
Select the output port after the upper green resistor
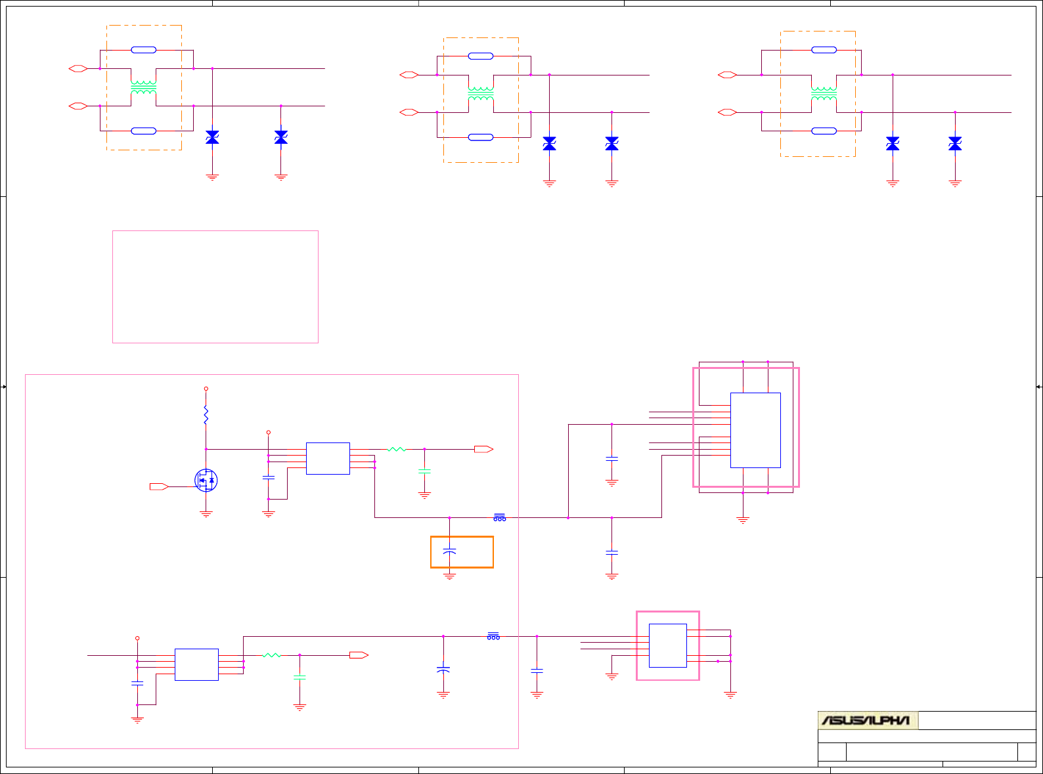click(483, 449)
